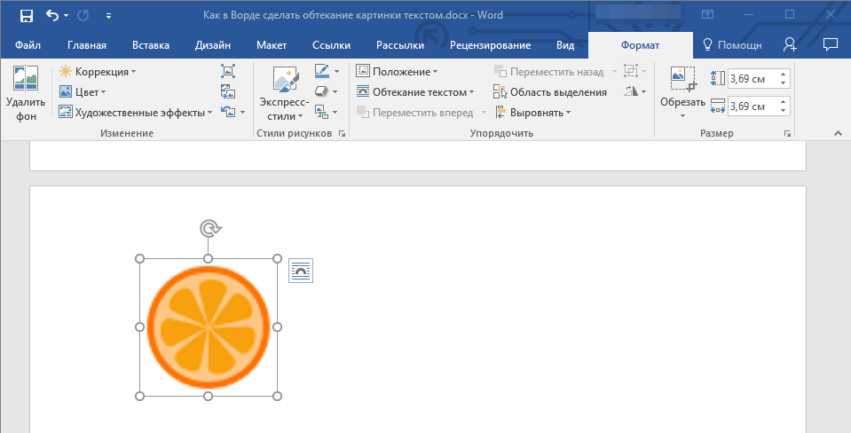This screenshot has height=433, width=851.
Task: Click the Save icon in the quick access toolbar
Action: (x=27, y=15)
